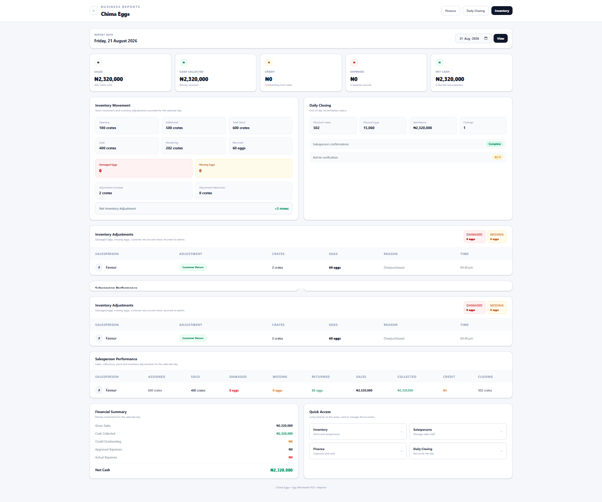Viewport: 602px width, 502px height.
Task: Click the Physical Crates value 502
Action: click(316, 128)
